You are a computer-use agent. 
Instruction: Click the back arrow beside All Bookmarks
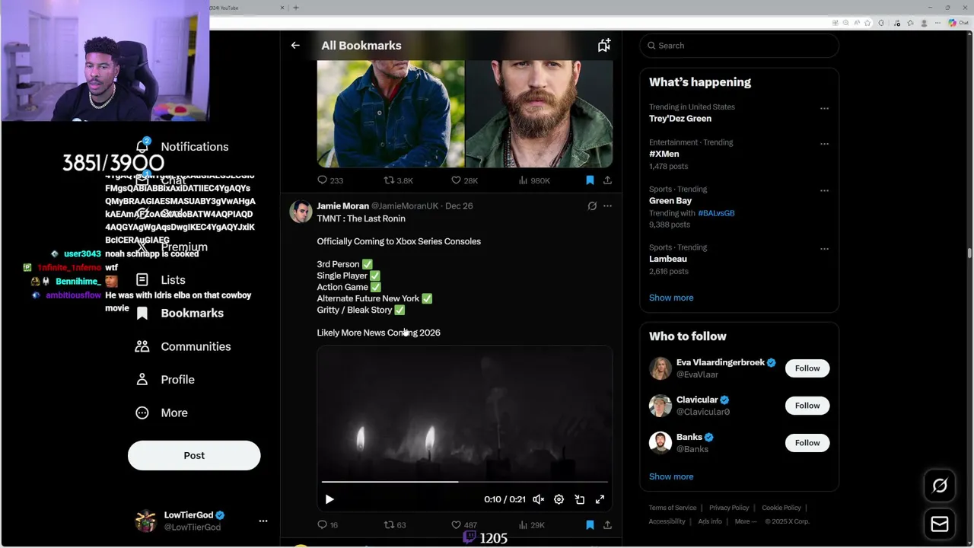click(x=295, y=46)
